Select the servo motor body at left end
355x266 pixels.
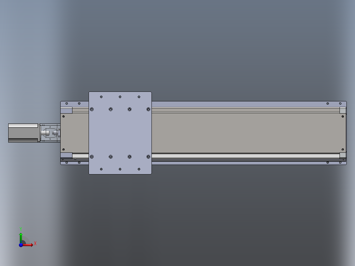[x=23, y=133]
